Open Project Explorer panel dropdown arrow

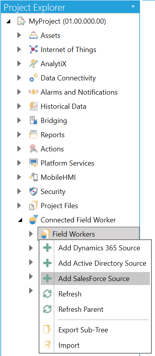pyautogui.click(x=133, y=7)
